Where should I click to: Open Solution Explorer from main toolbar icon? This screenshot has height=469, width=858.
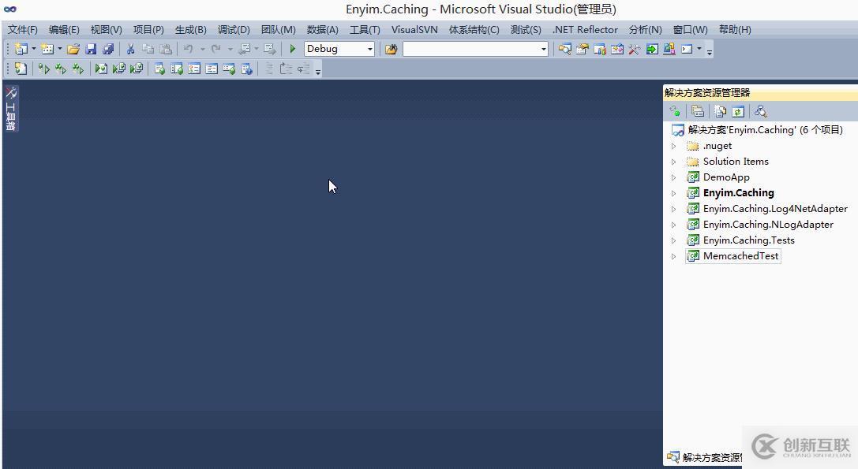(564, 49)
